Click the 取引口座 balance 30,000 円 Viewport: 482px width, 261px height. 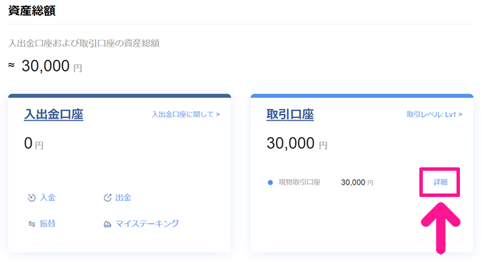297,143
